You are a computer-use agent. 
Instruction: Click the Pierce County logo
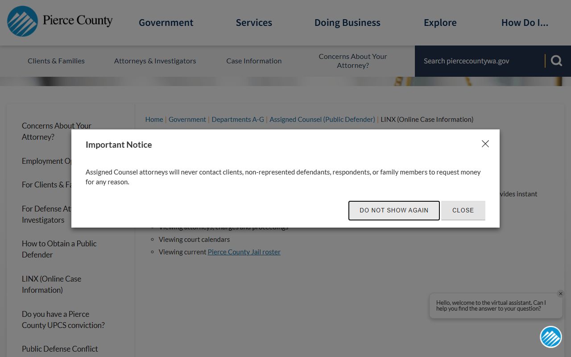(x=60, y=21)
